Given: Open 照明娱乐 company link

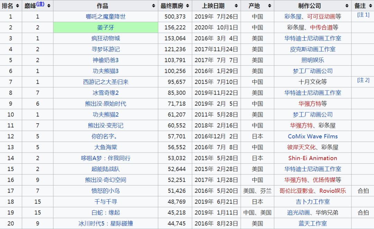Looking at the screenshot, I should click(313, 60).
